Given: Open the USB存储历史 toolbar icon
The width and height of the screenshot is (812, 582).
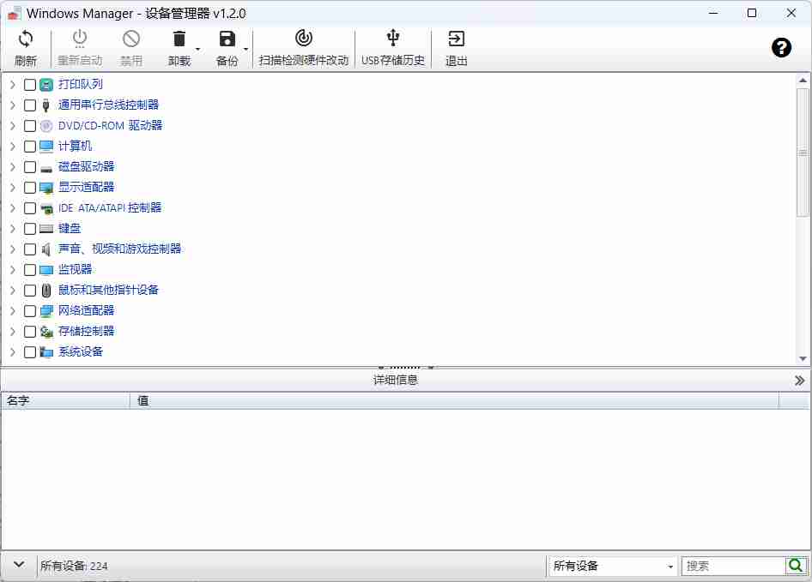Looking at the screenshot, I should coord(392,39).
